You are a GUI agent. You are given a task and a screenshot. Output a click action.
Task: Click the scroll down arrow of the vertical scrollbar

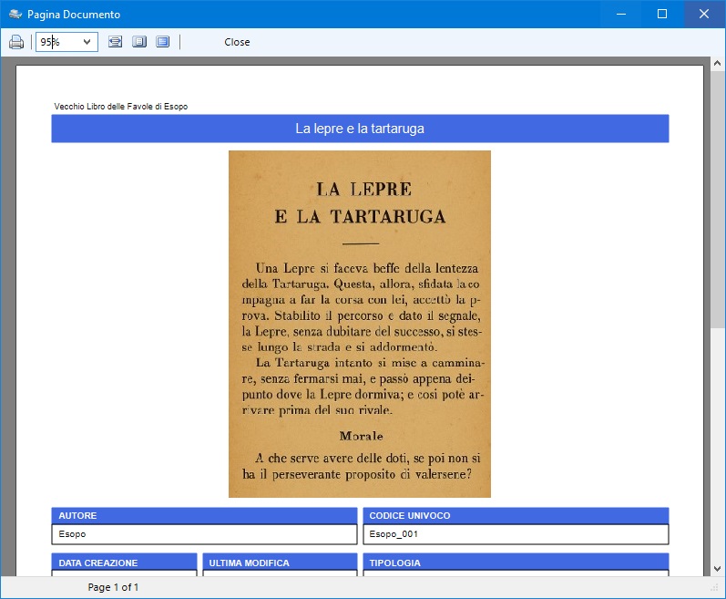[717, 568]
